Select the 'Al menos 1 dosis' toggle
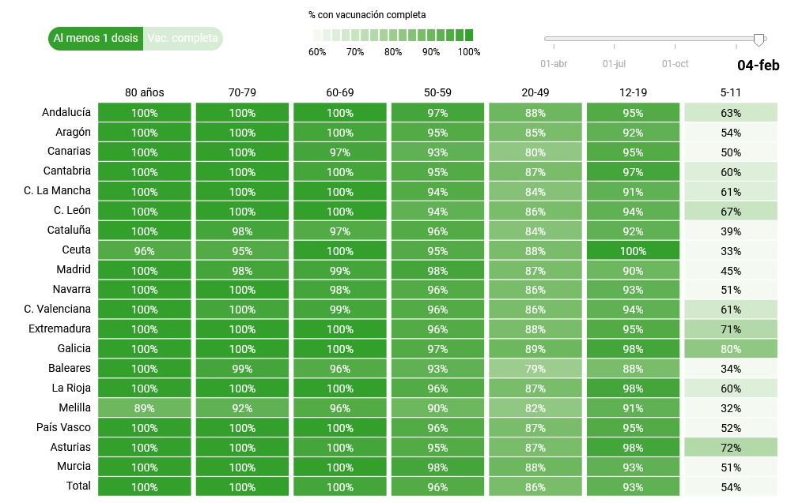 (x=96, y=38)
